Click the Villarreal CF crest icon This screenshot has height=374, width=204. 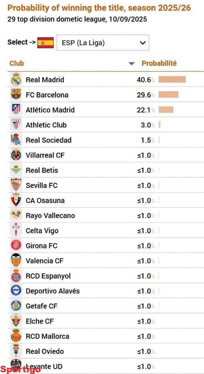tap(16, 155)
